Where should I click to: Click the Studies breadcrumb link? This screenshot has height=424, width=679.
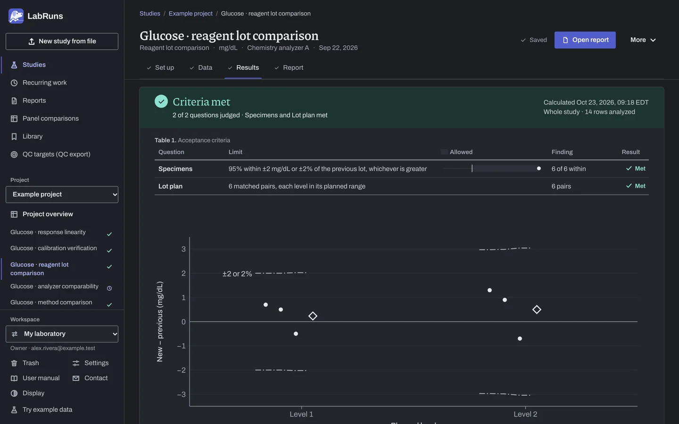click(x=150, y=14)
